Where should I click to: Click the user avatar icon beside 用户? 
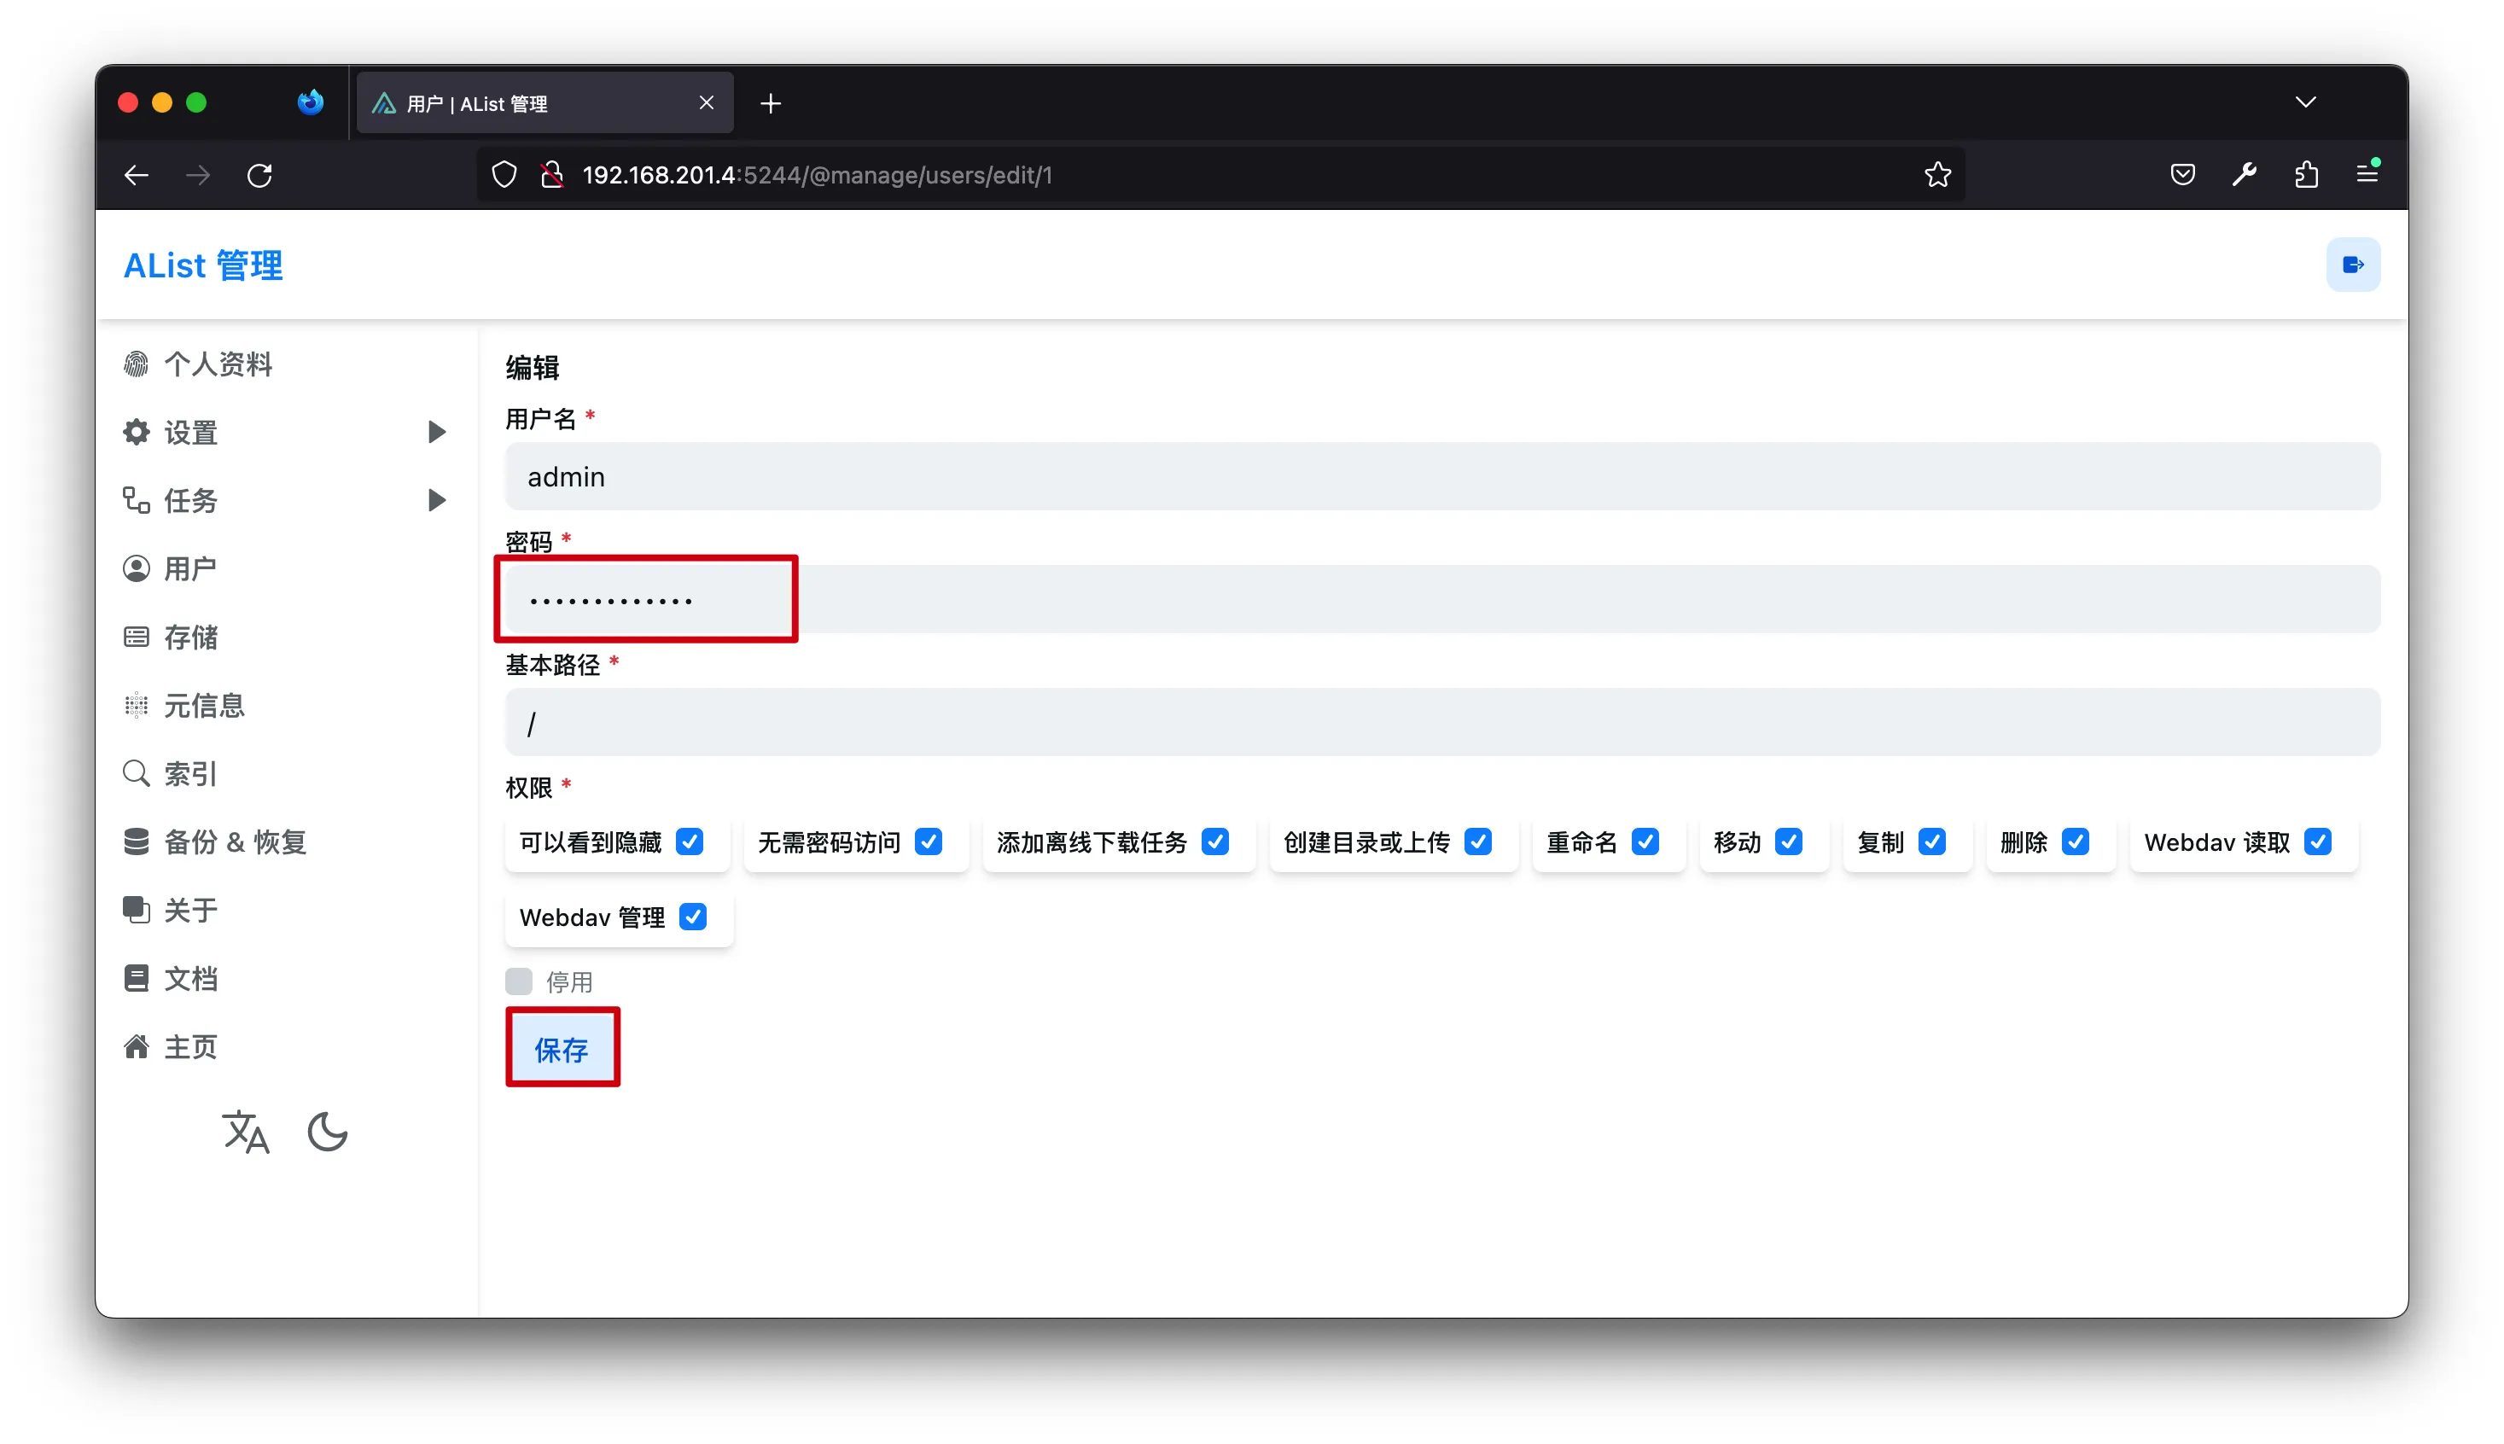[x=136, y=568]
